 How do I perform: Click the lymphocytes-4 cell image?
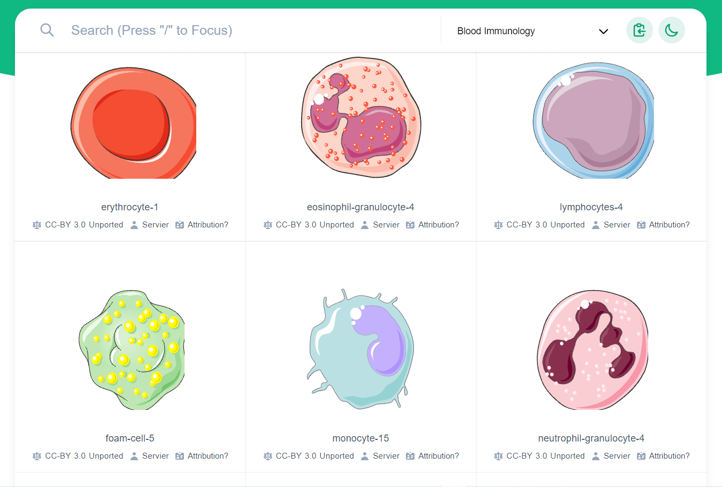coord(593,121)
